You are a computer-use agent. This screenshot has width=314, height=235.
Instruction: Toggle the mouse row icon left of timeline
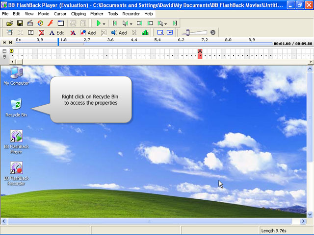click(4, 56)
